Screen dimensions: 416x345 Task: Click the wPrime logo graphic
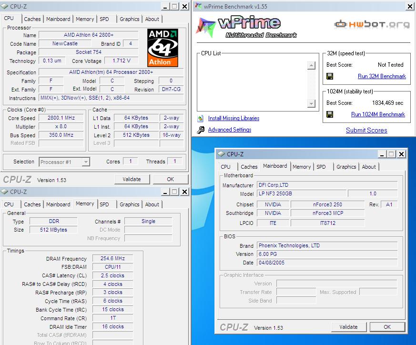pyautogui.click(x=247, y=27)
